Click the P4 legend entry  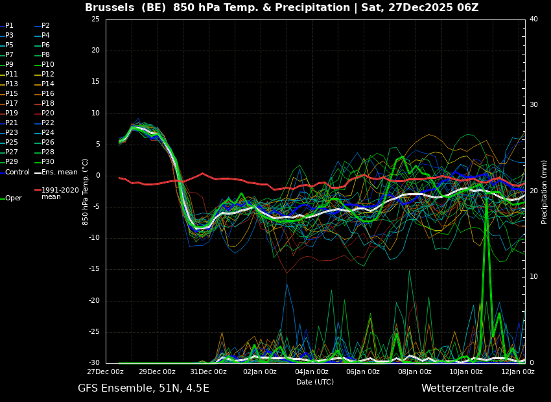click(42, 36)
